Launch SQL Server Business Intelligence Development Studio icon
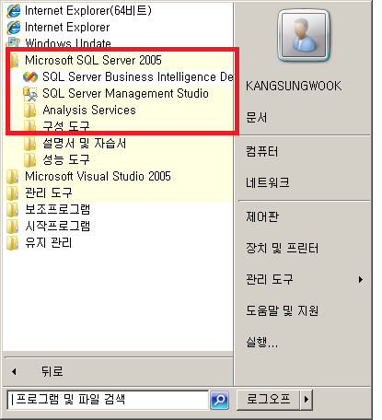Viewport: 382px width, 420px height. tap(30, 76)
